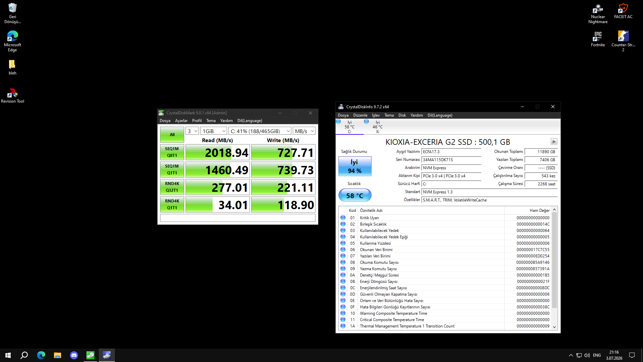Run the SEQ1M Q8T1 test
The height and width of the screenshot is (362, 643).
172,152
